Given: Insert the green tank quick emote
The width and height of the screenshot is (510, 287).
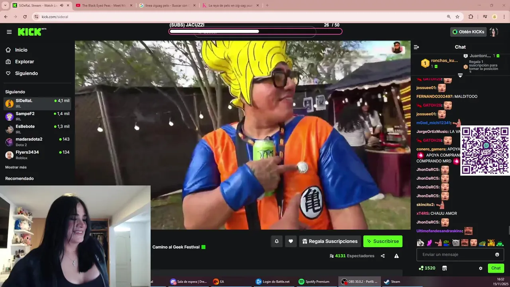Looking at the screenshot, I should pos(500,243).
